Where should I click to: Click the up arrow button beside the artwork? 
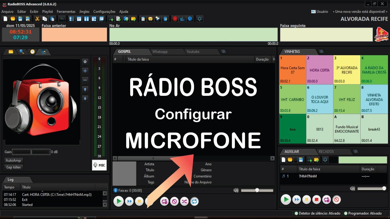pos(85,89)
